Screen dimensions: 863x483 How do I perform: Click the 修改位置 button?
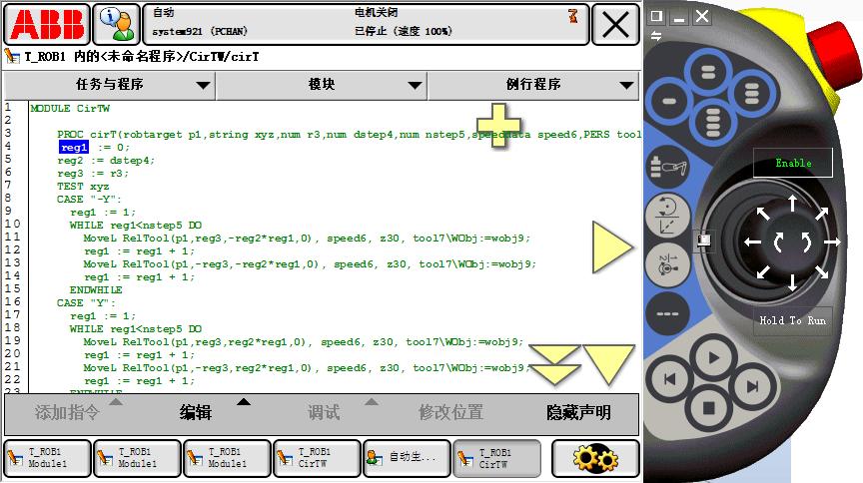450,412
